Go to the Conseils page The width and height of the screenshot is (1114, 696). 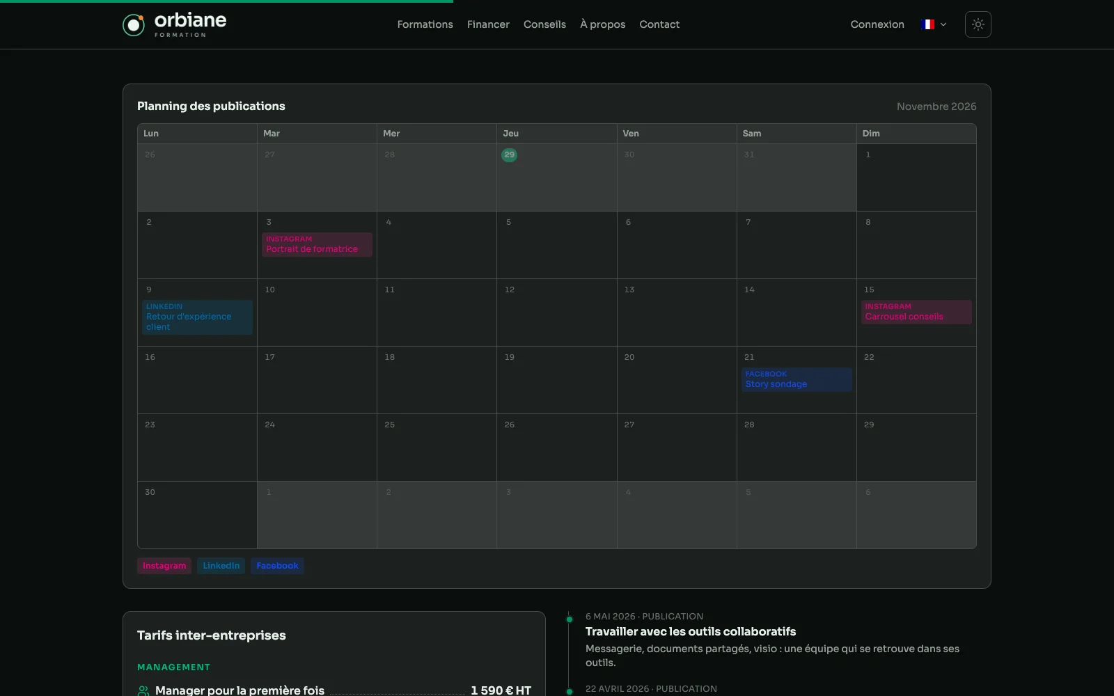(544, 24)
